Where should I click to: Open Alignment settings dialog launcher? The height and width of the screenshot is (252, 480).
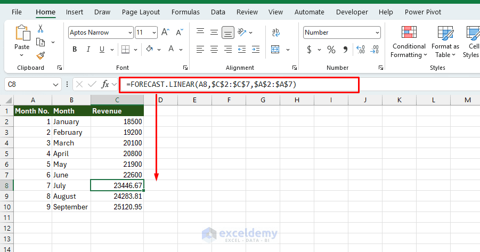click(295, 68)
